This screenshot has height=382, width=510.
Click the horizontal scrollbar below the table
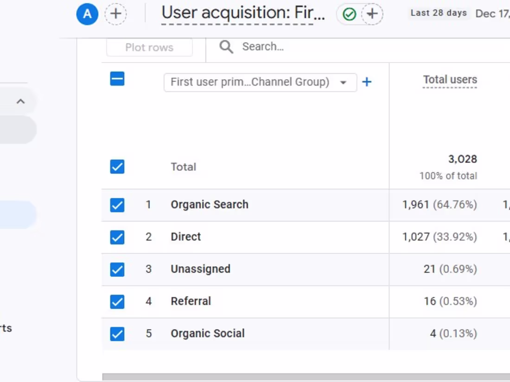click(x=306, y=377)
